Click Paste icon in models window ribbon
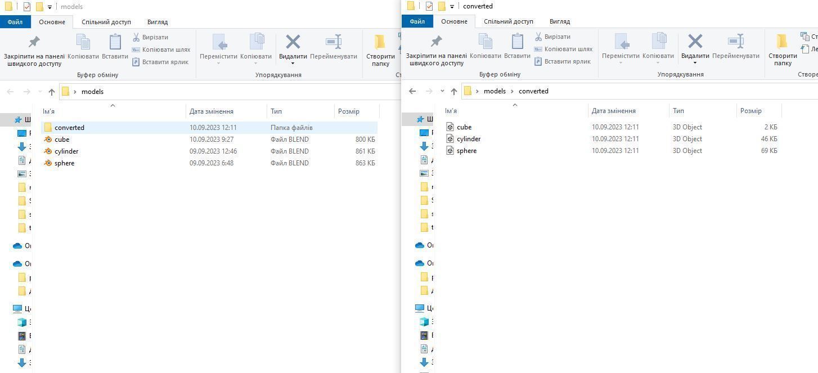Image resolution: width=818 pixels, height=373 pixels. coord(115,42)
